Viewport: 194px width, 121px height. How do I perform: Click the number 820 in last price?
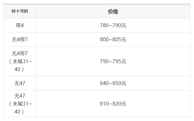117,104
